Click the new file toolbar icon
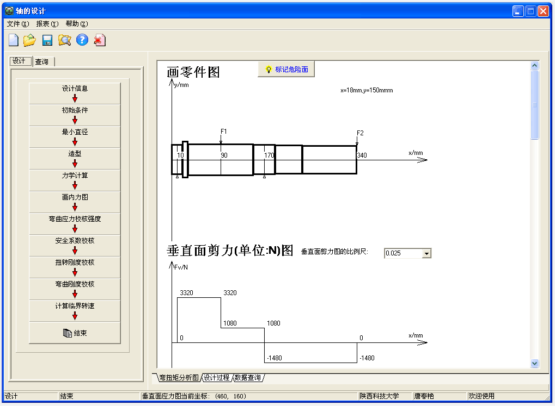Image resolution: width=555 pixels, height=406 pixels. point(13,40)
